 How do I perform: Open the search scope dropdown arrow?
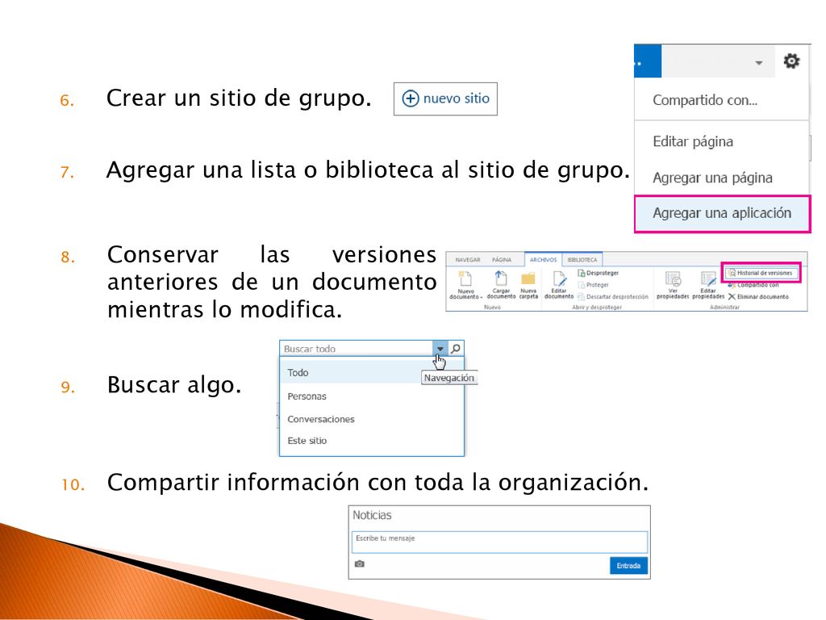point(440,349)
